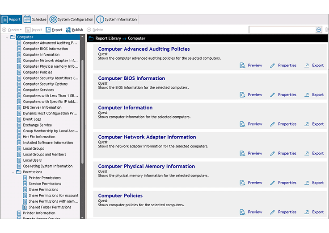329x233 pixels.
Task: Click Preview icon for Computer BIOS Information
Action: coord(242,95)
